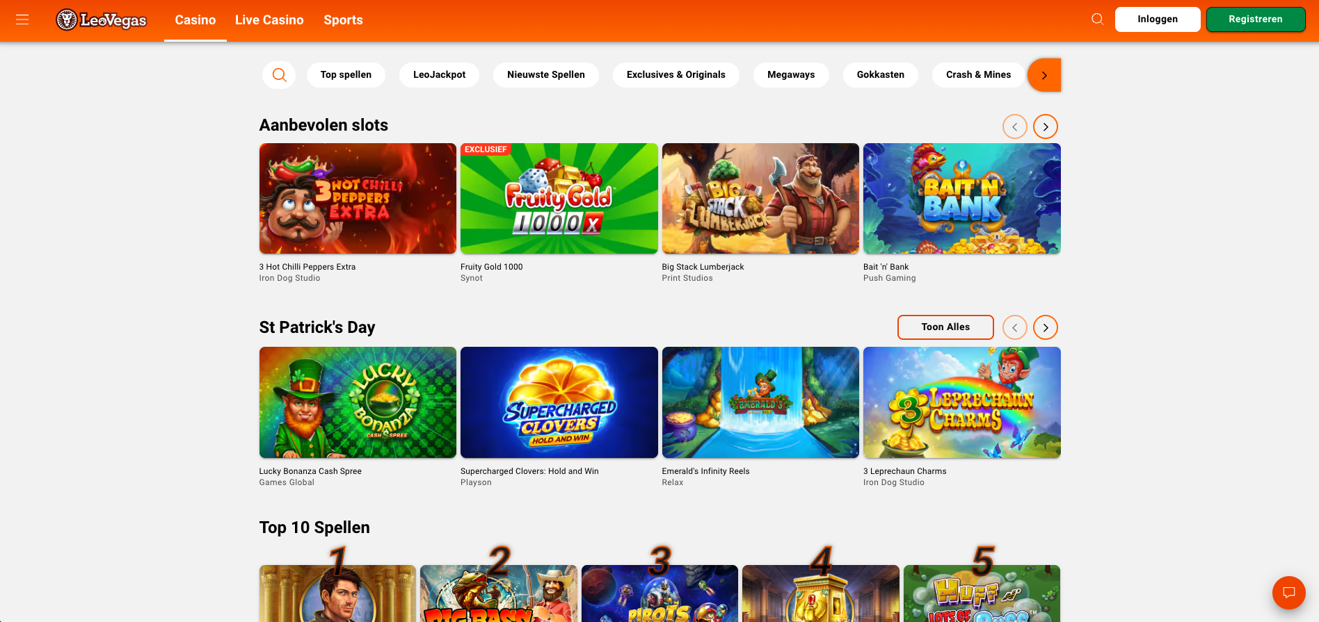Screen dimensions: 1319x622
Task: Click the 'Synot' provider text
Action: (x=472, y=278)
